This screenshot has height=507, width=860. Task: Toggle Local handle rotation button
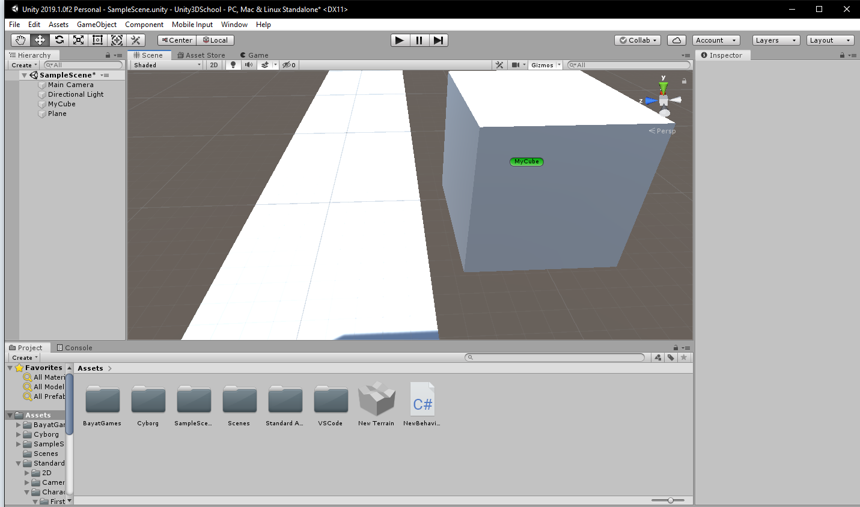pyautogui.click(x=215, y=40)
